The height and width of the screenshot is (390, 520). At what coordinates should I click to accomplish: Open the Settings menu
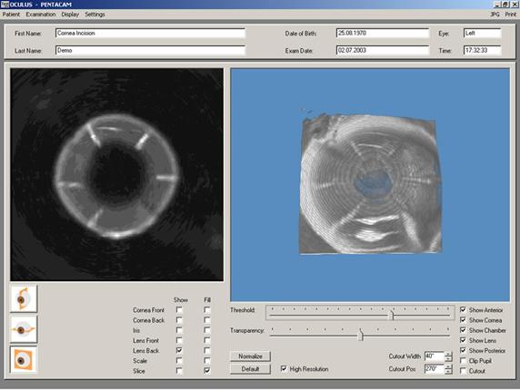coord(95,15)
